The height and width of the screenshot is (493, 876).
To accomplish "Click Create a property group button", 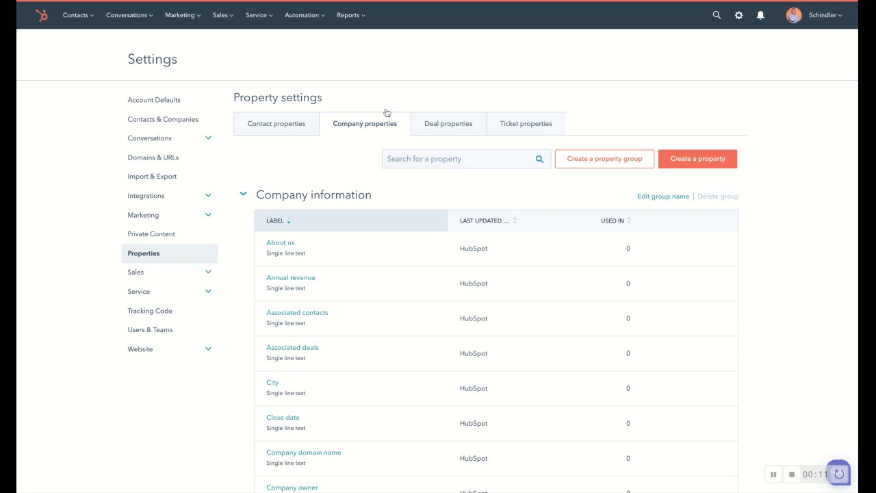I will pos(604,159).
